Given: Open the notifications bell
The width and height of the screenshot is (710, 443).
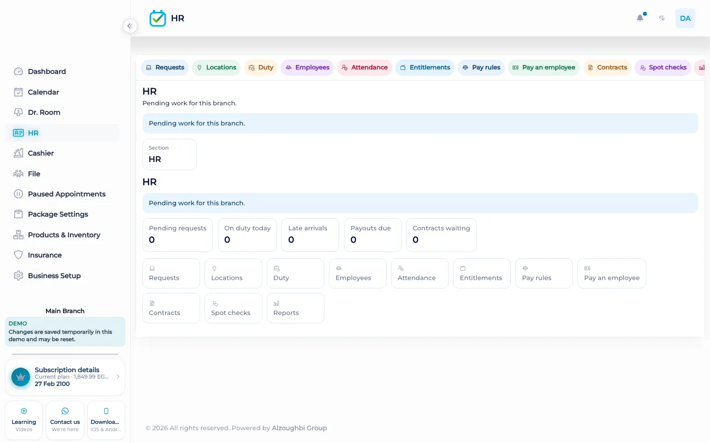Looking at the screenshot, I should point(640,18).
